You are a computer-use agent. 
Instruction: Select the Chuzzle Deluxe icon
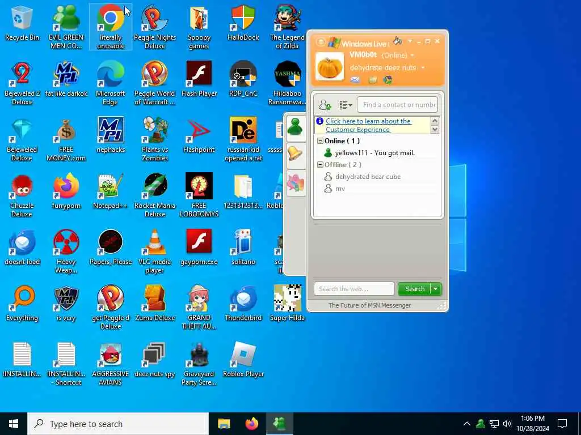coord(22,195)
